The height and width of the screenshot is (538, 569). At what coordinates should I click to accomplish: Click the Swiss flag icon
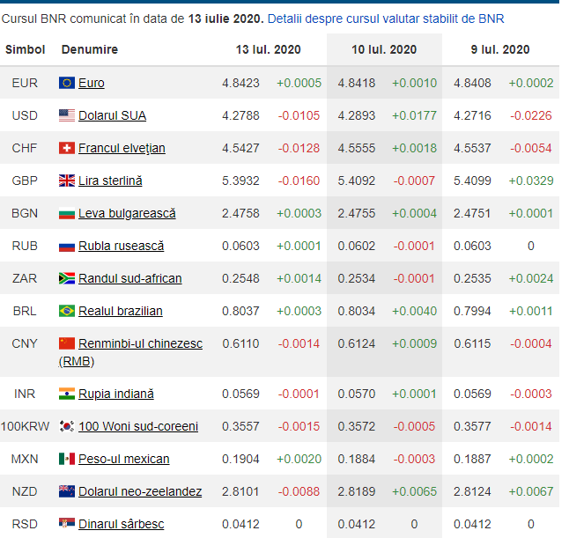tap(67, 148)
